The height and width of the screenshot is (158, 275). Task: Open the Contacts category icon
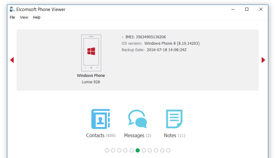(x=101, y=119)
